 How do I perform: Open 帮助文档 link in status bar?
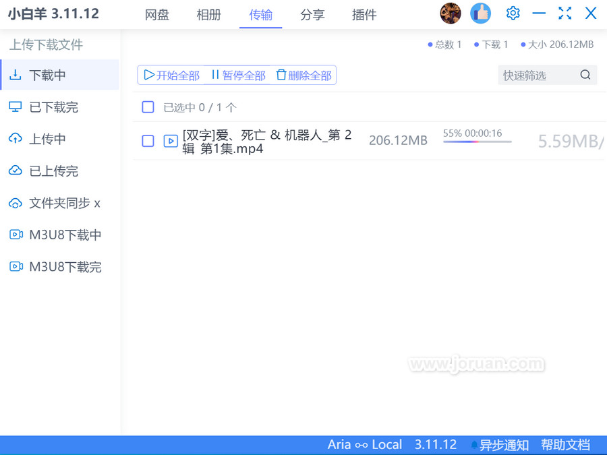point(565,445)
